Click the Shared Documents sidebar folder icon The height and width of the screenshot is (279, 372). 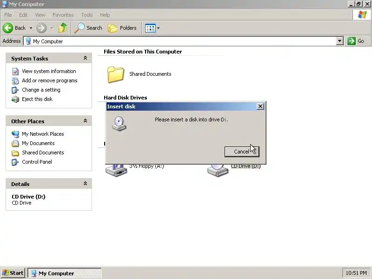(15, 153)
